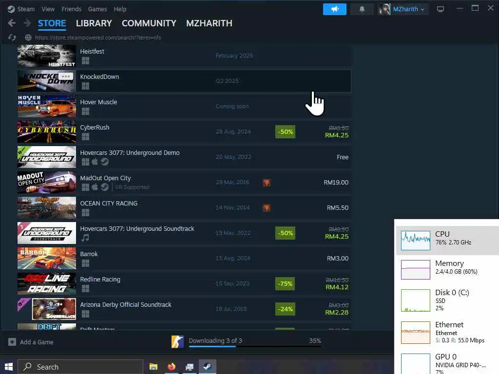This screenshot has width=499, height=374.
Task: Click the download progress bar
Action: point(255,346)
